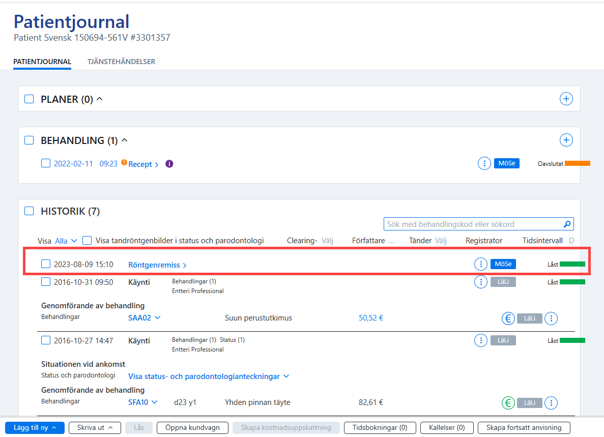Open Lägg till ny dropdown button

[35, 428]
